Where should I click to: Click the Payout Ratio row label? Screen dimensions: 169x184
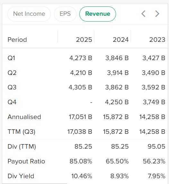[x=26, y=161]
